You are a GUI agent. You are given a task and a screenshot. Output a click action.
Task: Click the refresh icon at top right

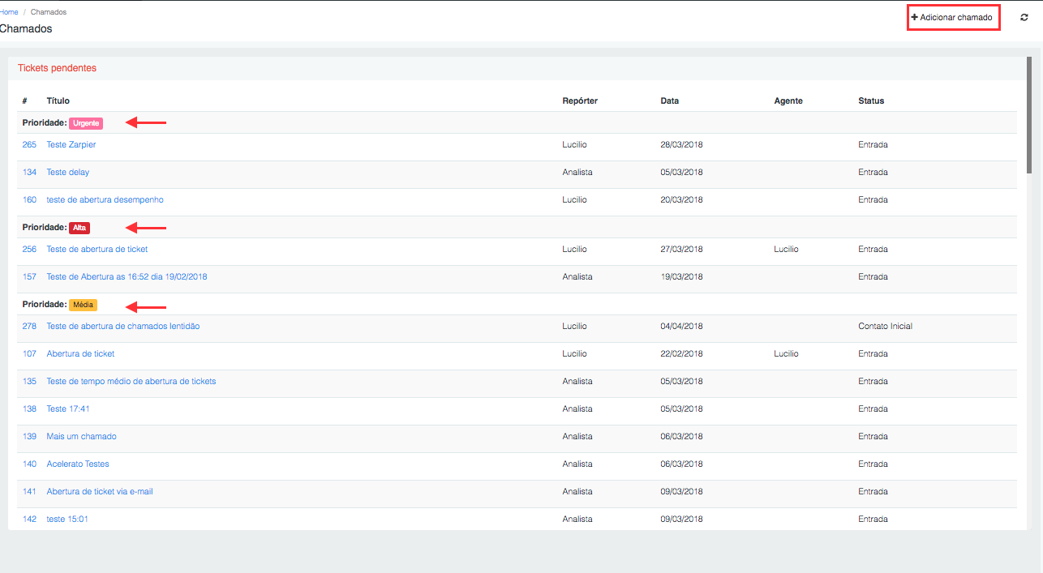(x=1024, y=17)
